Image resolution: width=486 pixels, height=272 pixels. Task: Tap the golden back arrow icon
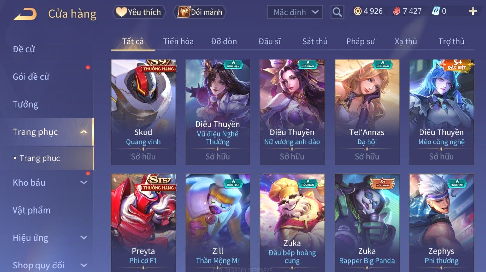(25, 14)
